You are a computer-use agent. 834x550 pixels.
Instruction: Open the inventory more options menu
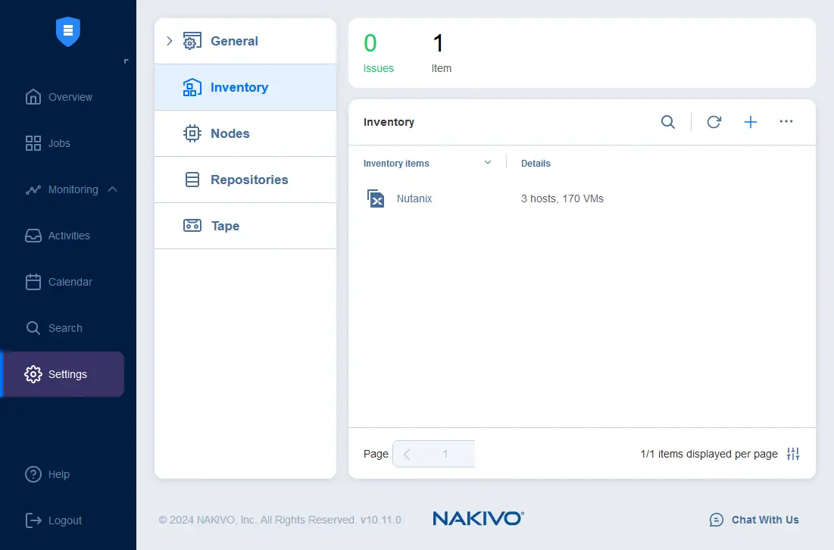786,121
